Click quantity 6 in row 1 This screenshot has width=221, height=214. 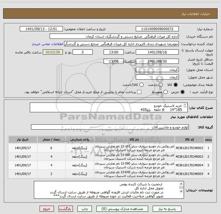pyautogui.click(x=51, y=148)
